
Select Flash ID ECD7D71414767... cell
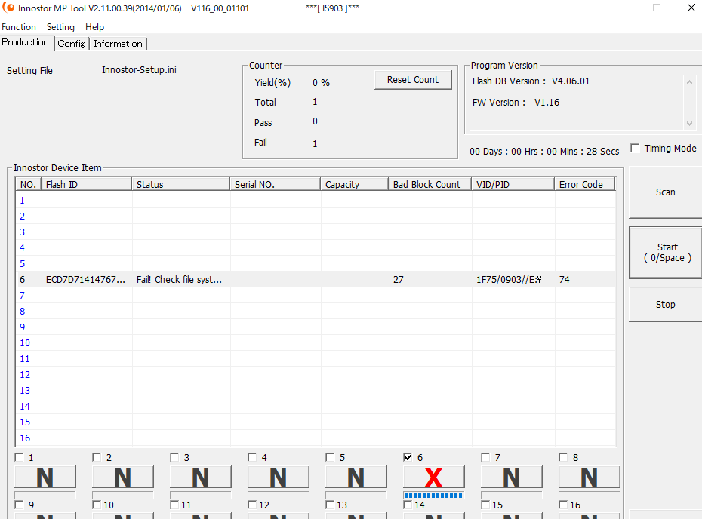point(85,280)
